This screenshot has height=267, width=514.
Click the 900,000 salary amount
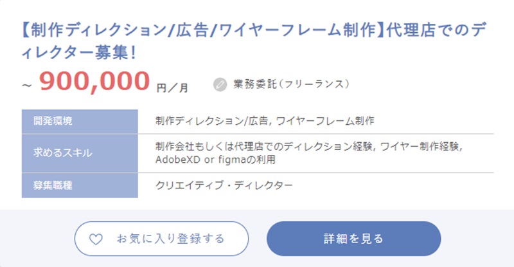(94, 82)
